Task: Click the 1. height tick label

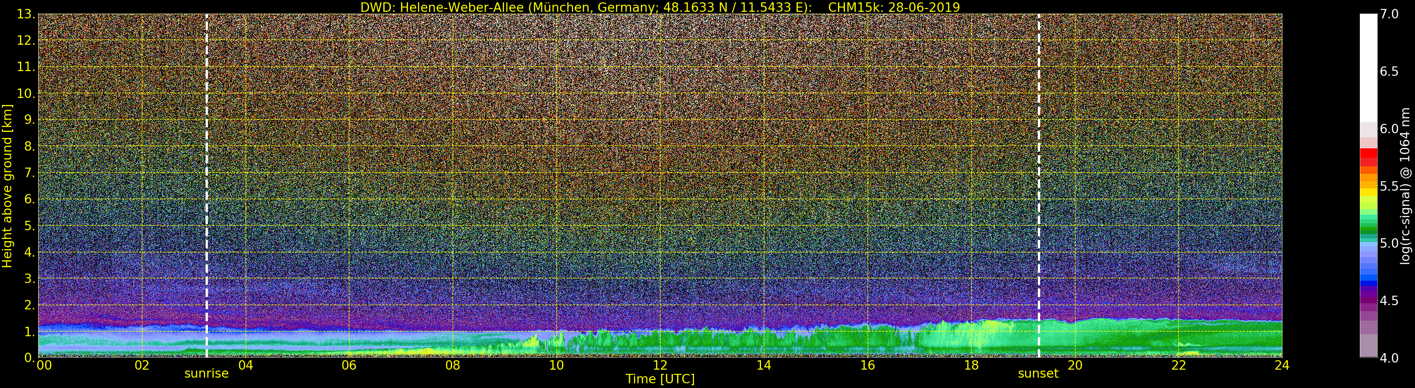Action: 30,331
